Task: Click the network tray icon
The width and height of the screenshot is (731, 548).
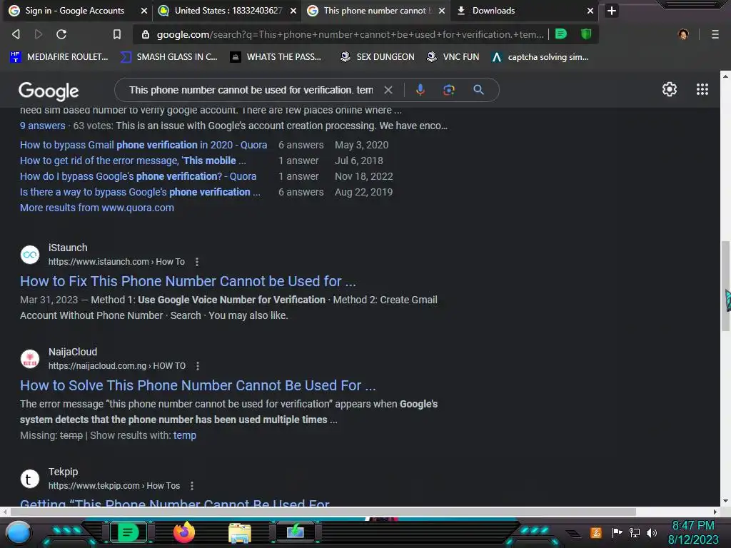Action: (x=635, y=532)
